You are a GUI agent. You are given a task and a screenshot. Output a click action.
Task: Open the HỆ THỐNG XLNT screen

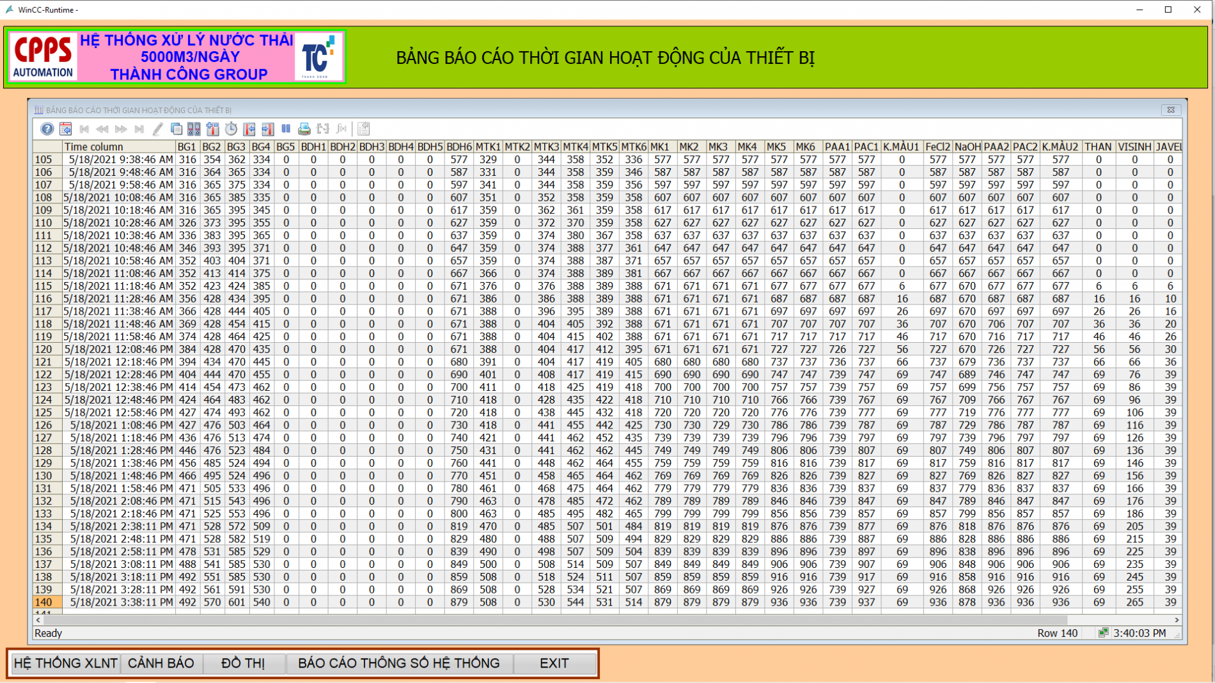tap(65, 663)
